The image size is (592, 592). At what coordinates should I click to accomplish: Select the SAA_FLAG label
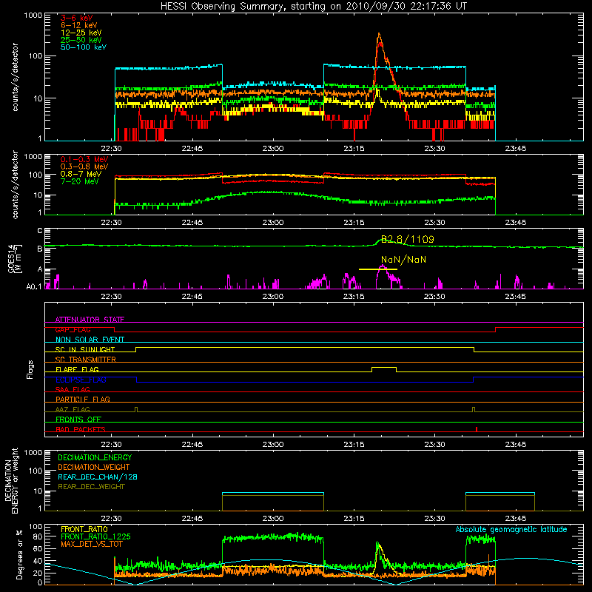click(73, 389)
